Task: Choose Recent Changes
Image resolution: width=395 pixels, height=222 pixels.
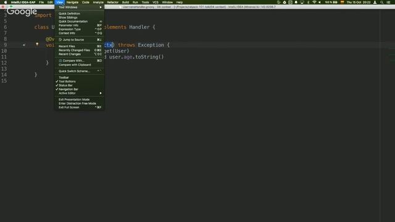Action: 80,54
